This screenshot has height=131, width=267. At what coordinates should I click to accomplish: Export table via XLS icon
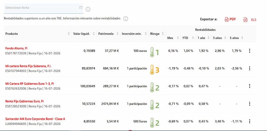coord(245,20)
